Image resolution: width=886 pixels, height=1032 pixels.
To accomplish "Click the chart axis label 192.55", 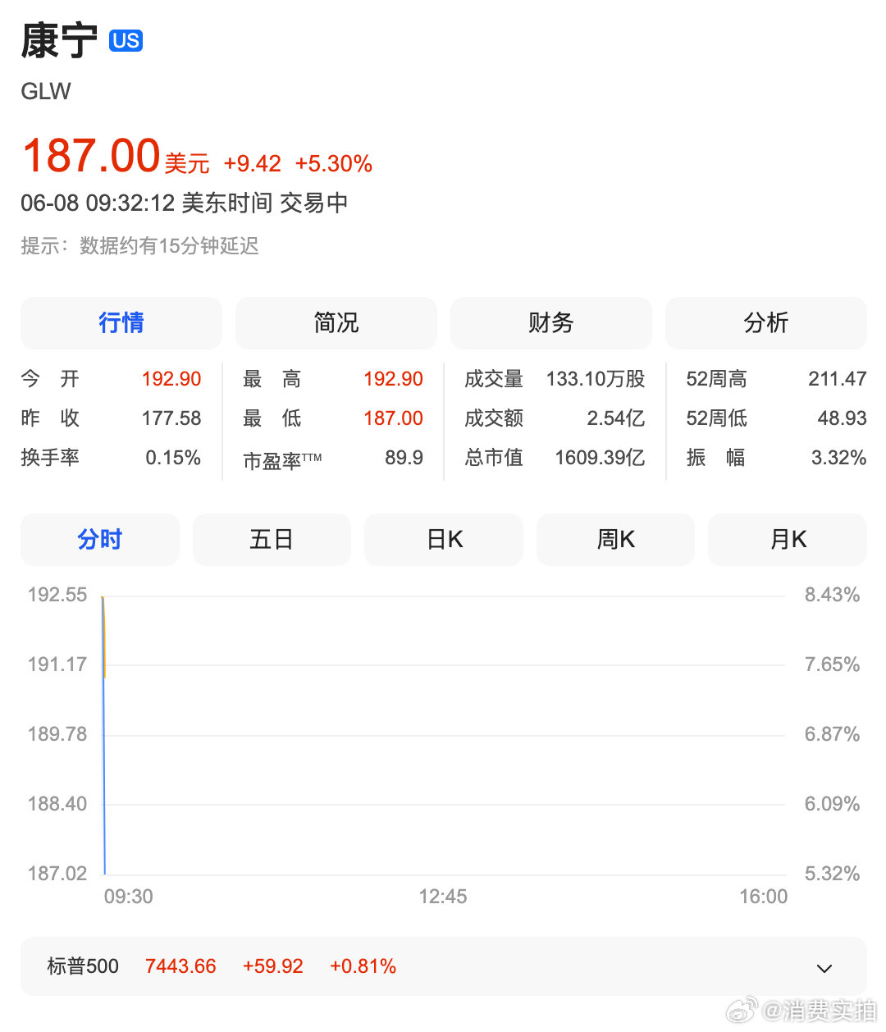I will 57,595.
